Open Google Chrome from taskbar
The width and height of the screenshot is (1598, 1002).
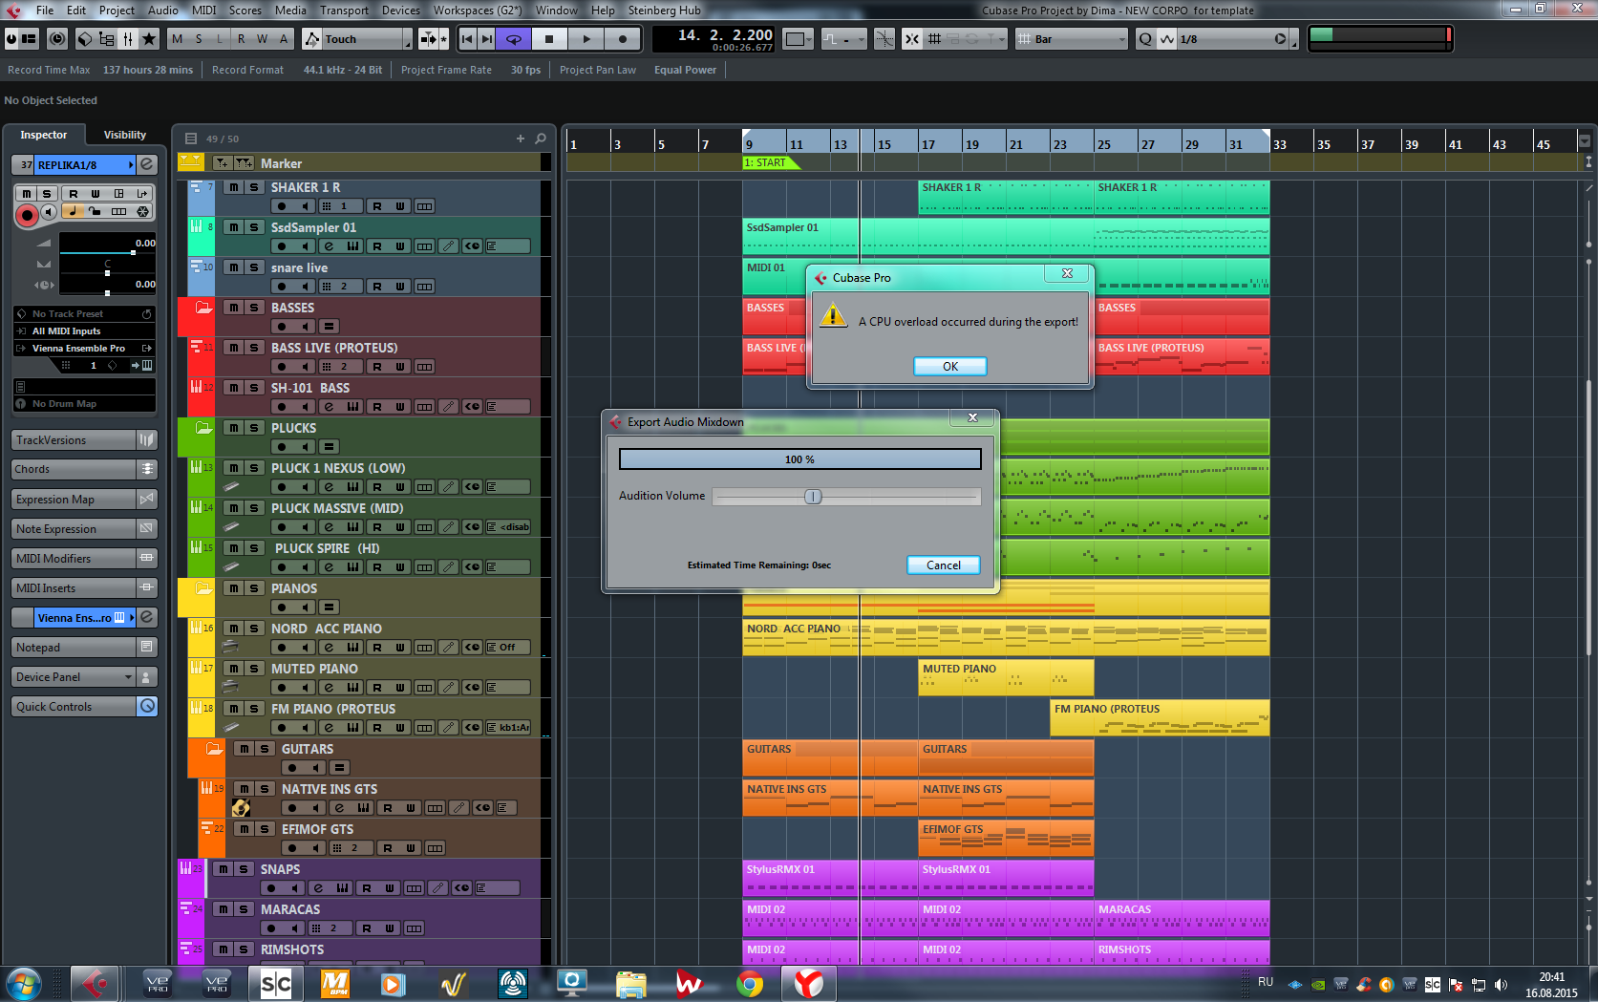(750, 984)
